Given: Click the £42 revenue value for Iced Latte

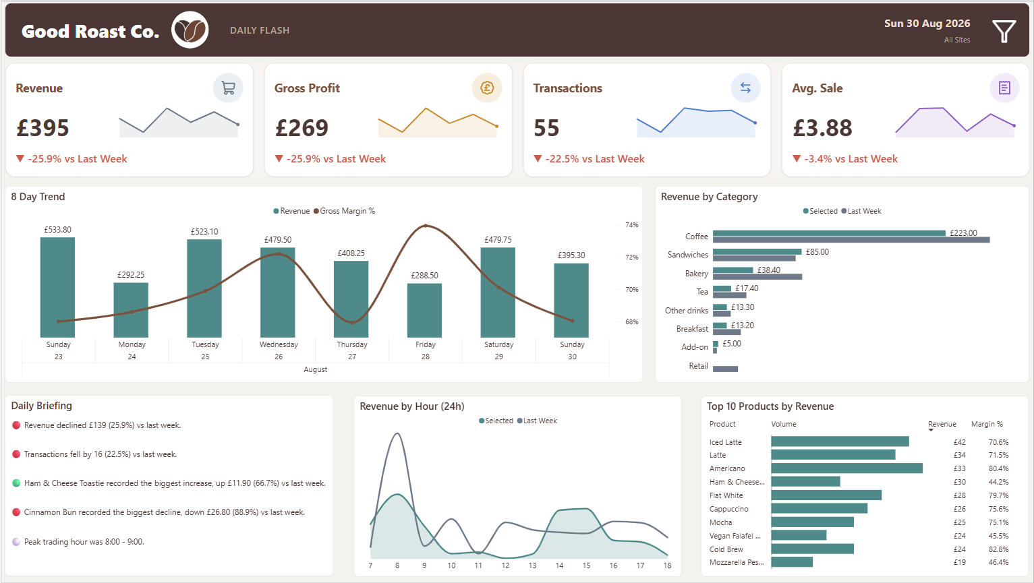Looking at the screenshot, I should (960, 442).
